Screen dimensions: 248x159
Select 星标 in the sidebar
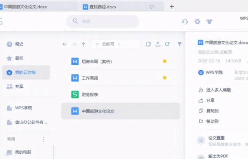click(26, 58)
